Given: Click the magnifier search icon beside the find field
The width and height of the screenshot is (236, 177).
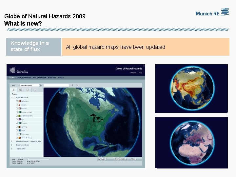Looking at the screenshot, I should point(72,85).
